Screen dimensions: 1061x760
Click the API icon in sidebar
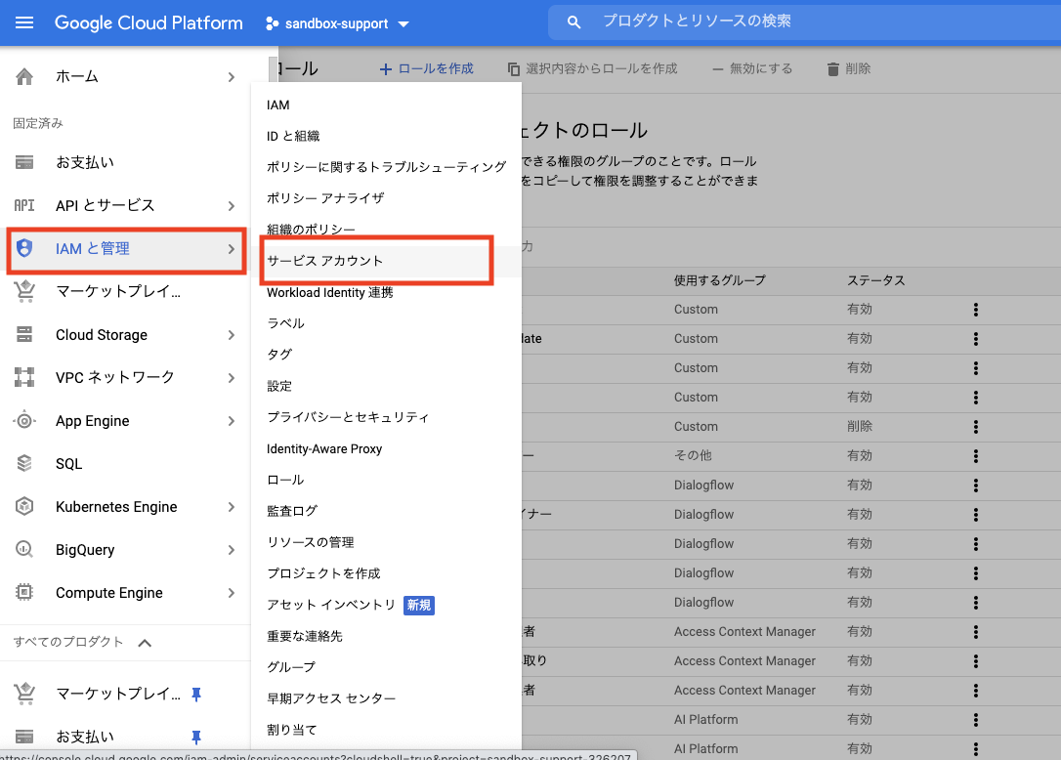tap(24, 205)
